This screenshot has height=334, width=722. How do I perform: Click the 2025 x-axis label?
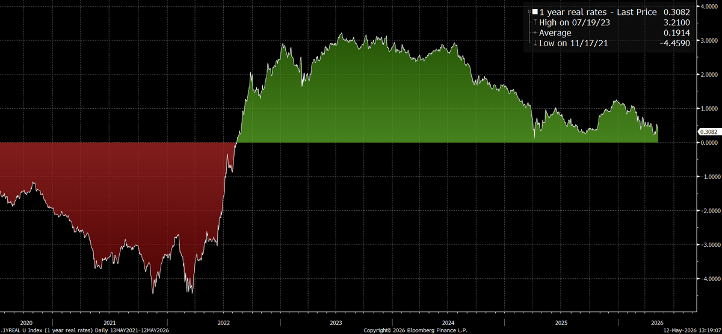coord(561,323)
